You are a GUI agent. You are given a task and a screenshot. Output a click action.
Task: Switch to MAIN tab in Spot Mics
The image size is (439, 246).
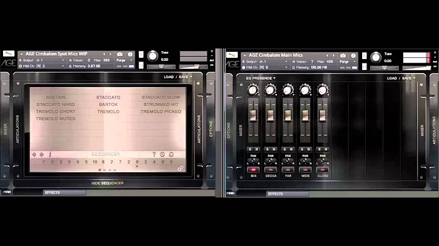tap(7, 192)
